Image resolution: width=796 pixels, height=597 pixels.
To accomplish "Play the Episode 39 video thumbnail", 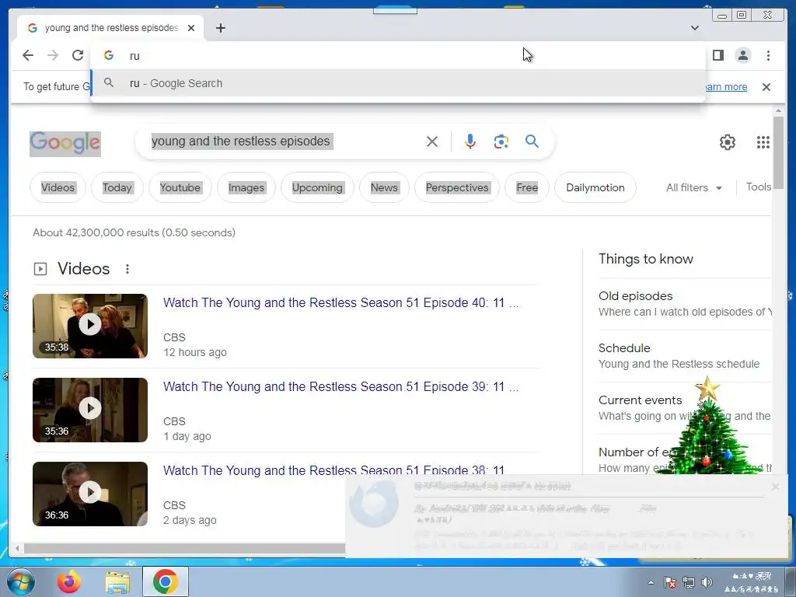I will point(90,410).
